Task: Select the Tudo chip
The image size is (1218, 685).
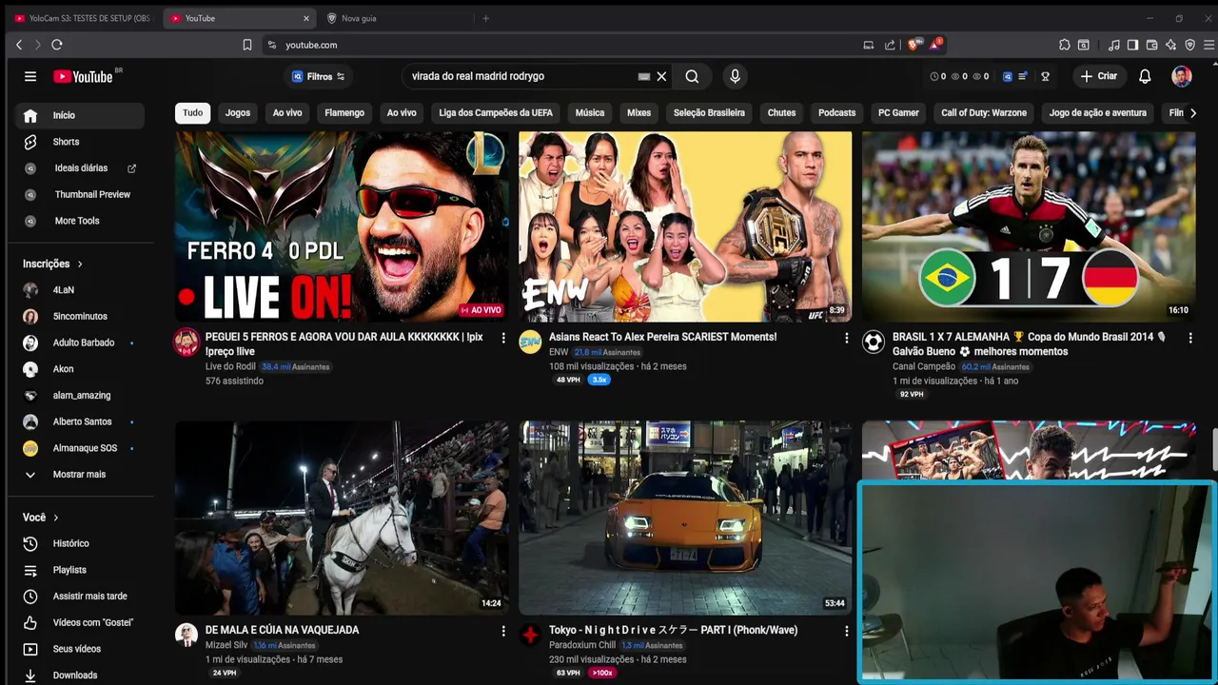Action: point(193,112)
